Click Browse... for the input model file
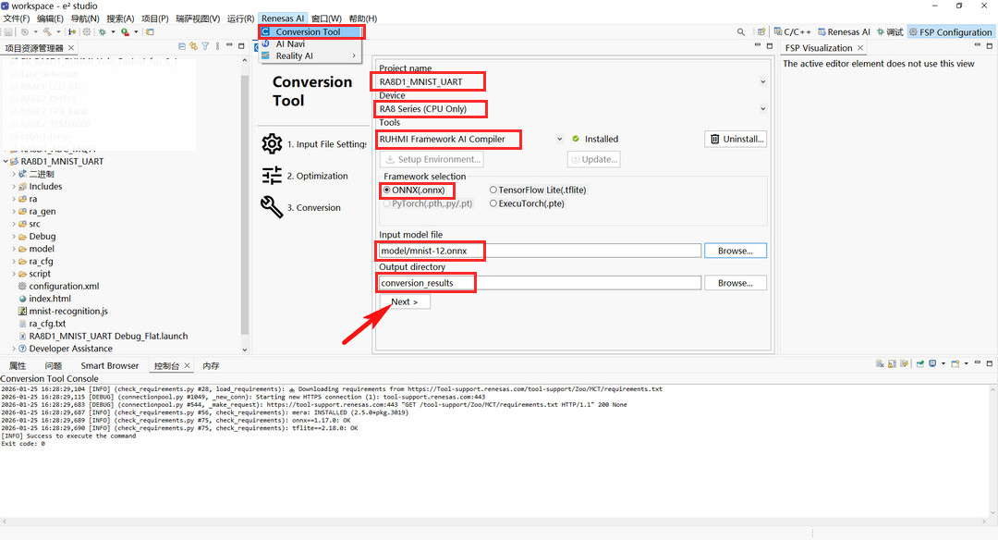Viewport: 998px width, 540px height. [x=736, y=251]
